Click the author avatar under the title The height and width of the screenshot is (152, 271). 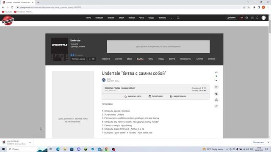point(104,80)
